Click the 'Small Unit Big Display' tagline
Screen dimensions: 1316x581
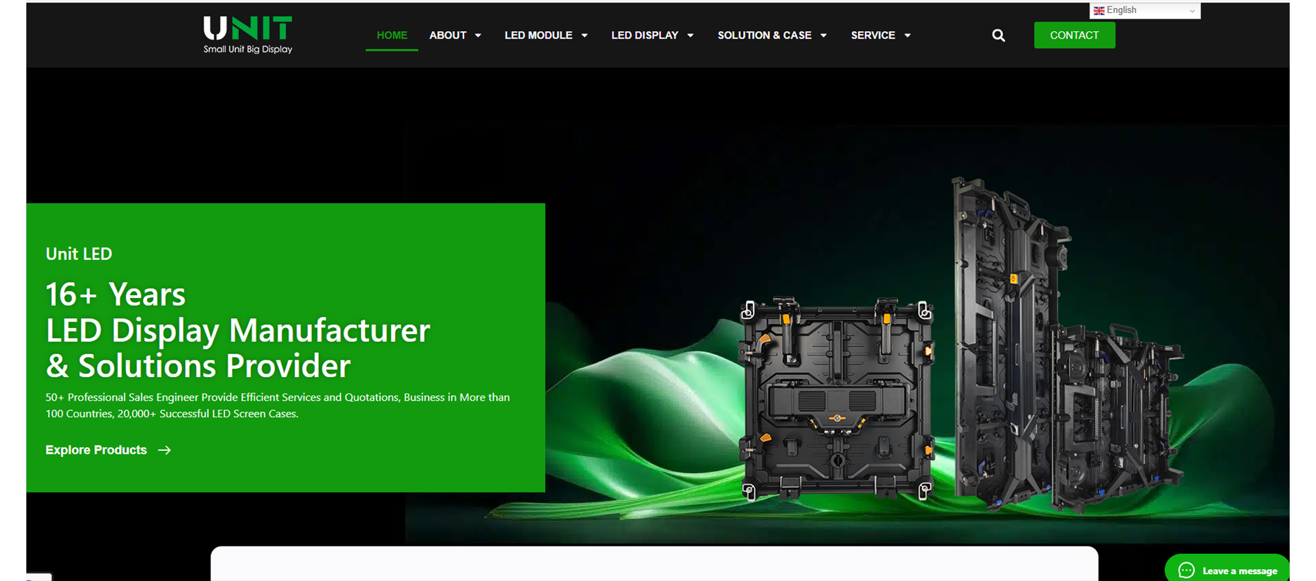click(248, 49)
